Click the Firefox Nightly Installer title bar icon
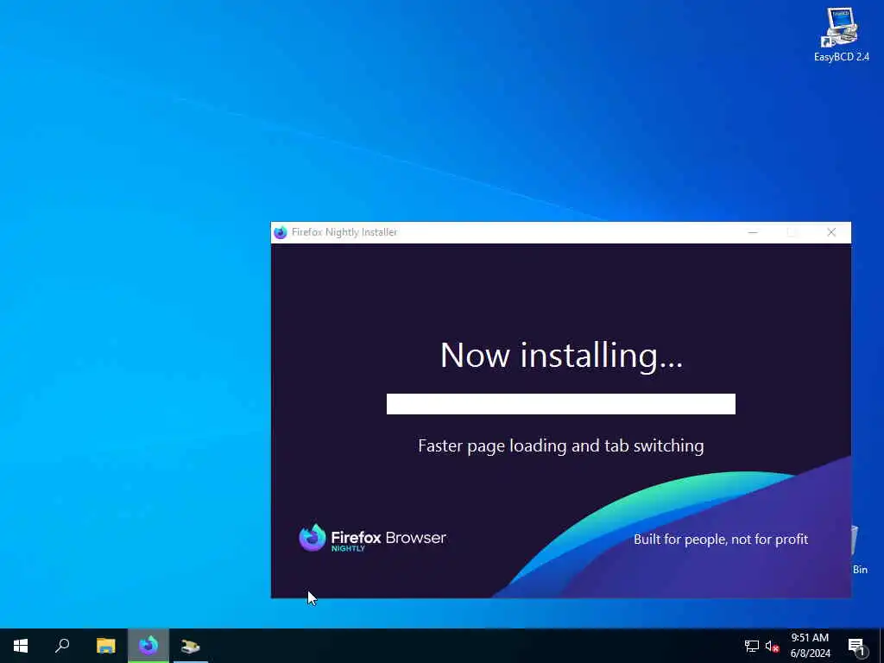Screen dimensions: 884x663 click(281, 232)
